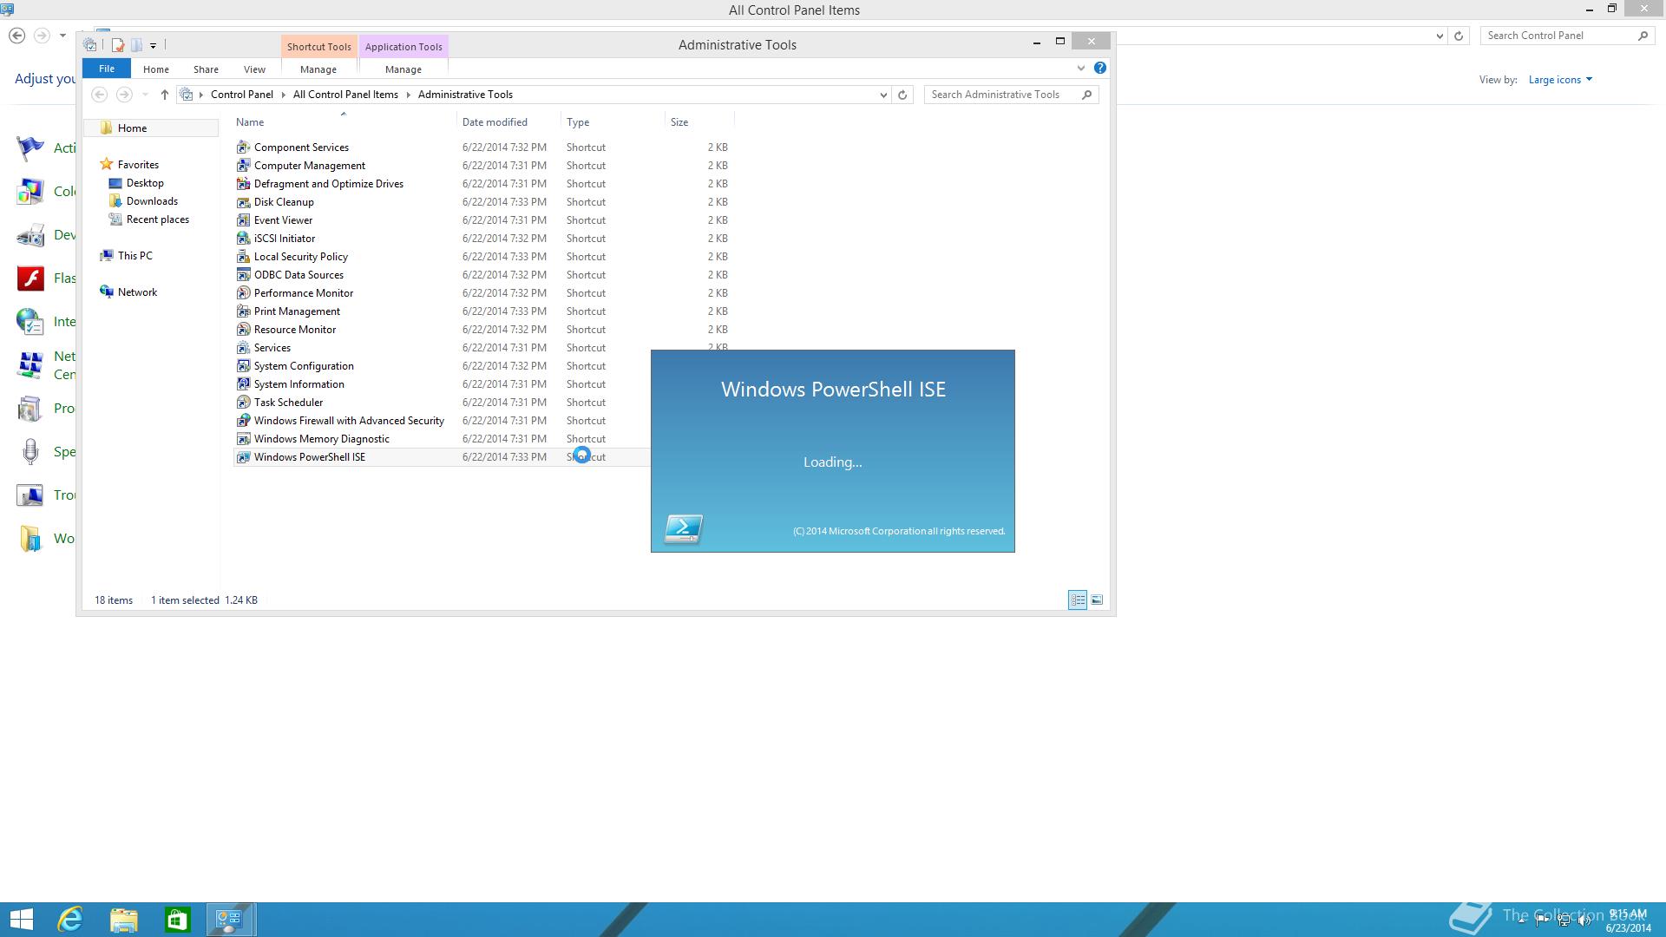1666x937 pixels.
Task: Refresh the Administrative Tools folder view
Action: (x=902, y=95)
